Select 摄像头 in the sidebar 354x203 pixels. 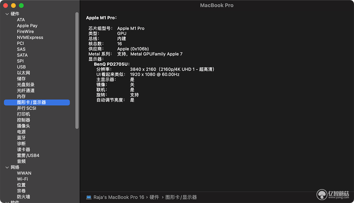tap(23, 126)
